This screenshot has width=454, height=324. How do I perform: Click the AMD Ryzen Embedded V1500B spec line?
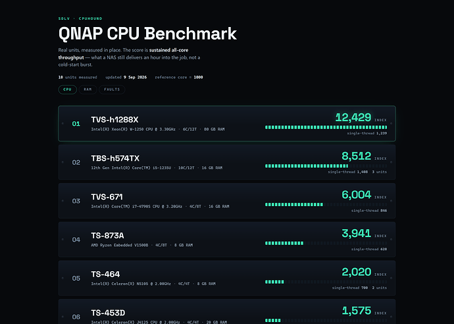(x=142, y=245)
